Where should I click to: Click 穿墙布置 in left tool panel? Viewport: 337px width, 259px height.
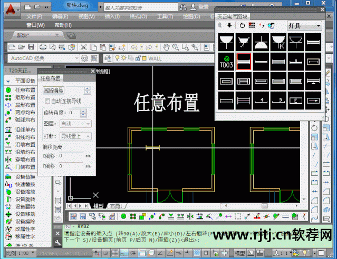click(21, 160)
